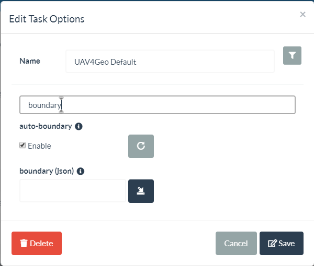The image size is (314, 266).
Task: Click the trash icon on Delete button
Action: click(24, 244)
